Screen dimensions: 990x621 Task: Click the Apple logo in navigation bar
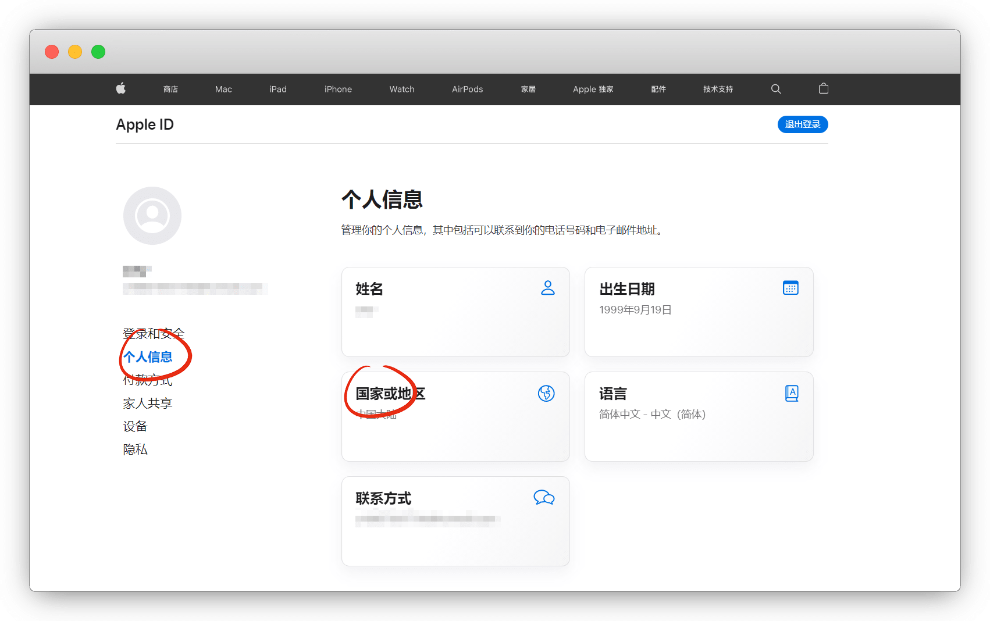(x=121, y=88)
